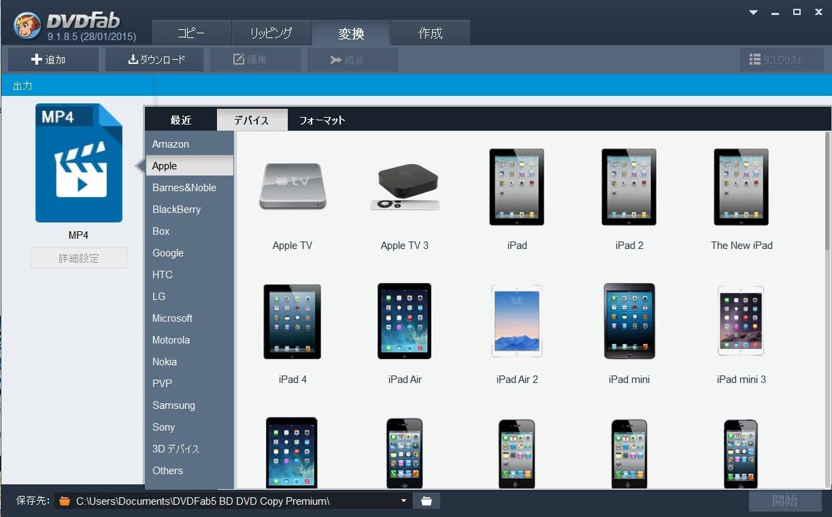This screenshot has height=517, width=832.
Task: Select Samsung in the device brand list
Action: 173,405
